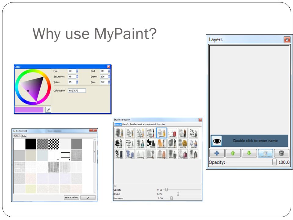The image size is (293, 220).
Task: Click the brush Radius slider handle
Action: (178, 194)
